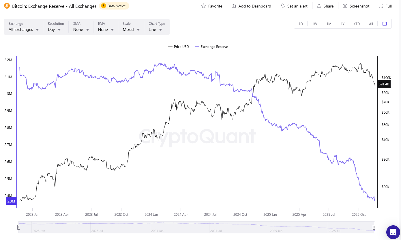Open the calendar date range picker
The height and width of the screenshot is (240, 401).
click(385, 24)
